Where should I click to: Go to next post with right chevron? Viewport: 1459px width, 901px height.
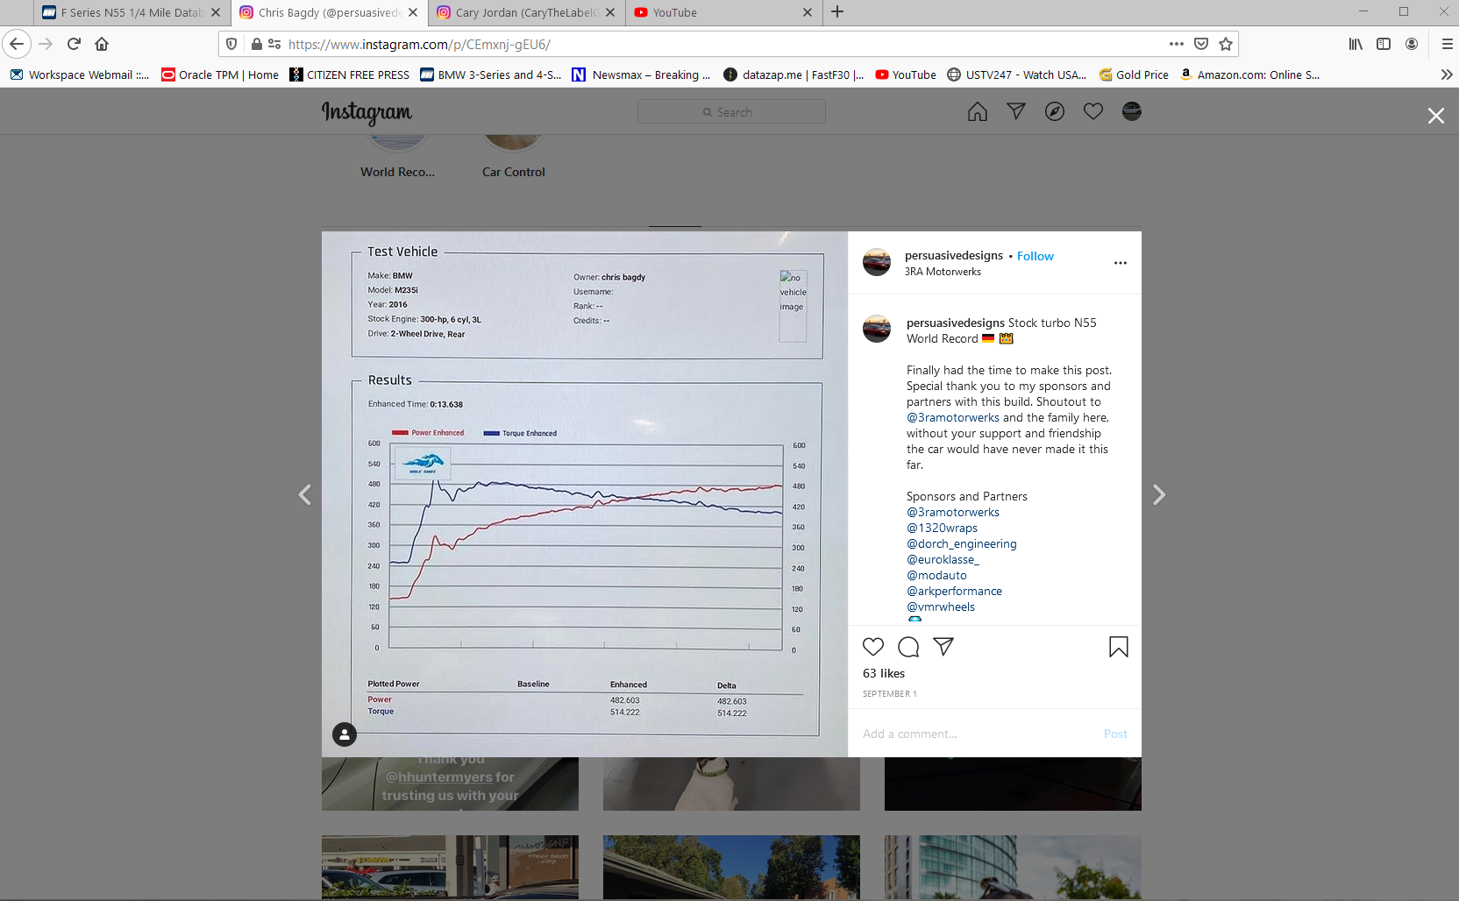1159,495
